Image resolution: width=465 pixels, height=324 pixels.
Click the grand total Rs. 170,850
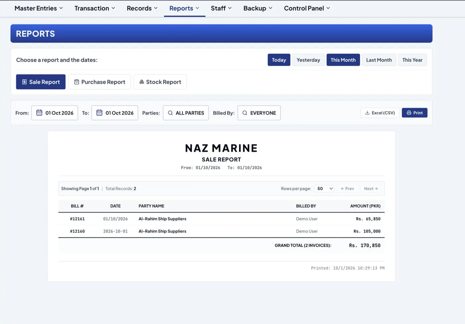(365, 245)
